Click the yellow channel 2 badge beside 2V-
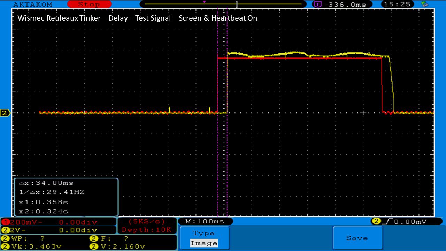This screenshot has height=251, width=446. coord(5,230)
